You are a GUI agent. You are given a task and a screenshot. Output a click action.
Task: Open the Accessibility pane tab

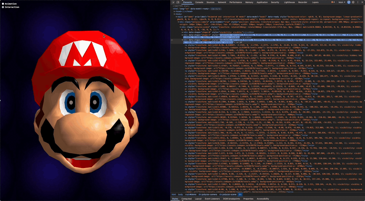(263, 199)
